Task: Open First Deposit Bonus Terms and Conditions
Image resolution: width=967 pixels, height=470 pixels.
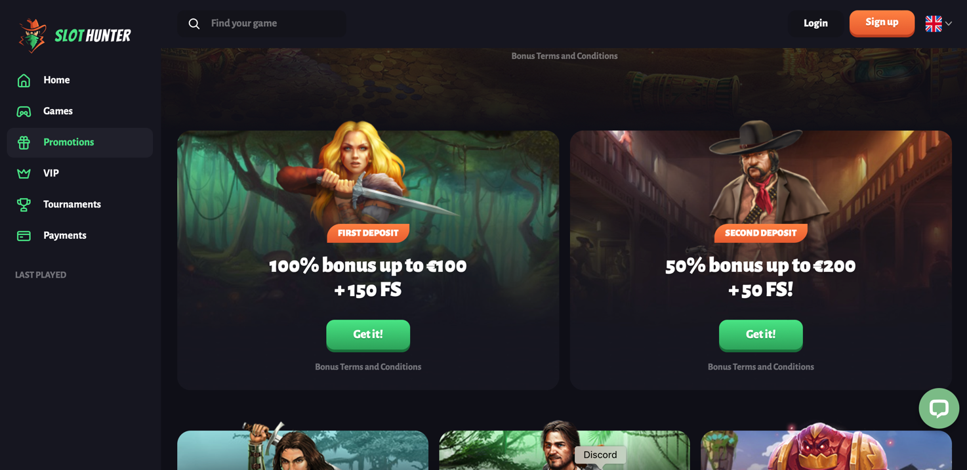Action: 368,367
